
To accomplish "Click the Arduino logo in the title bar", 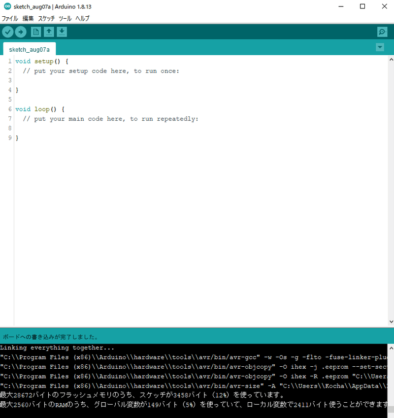I will click(x=7, y=6).
